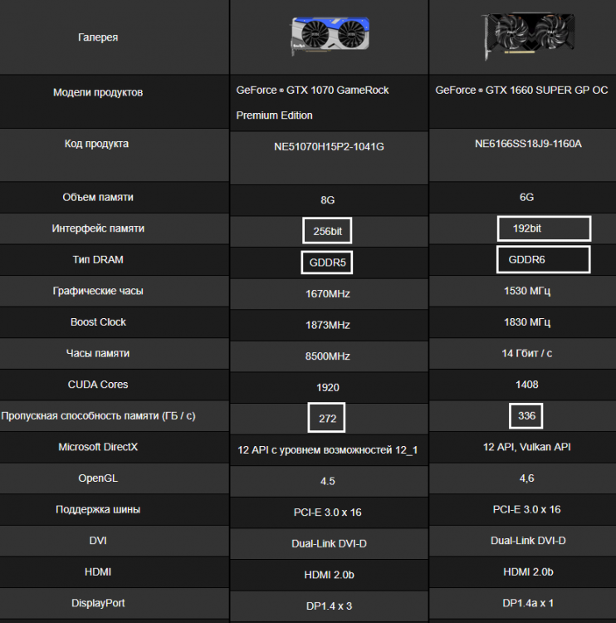Select Dual-Link DVI-D in GTX 1070 column
Screen dimensions: 616x623
point(329,543)
